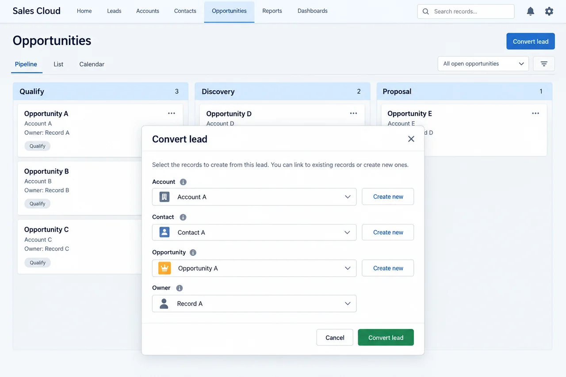Screen dimensions: 566x377
Task: Focus the Search records field
Action: (466, 11)
